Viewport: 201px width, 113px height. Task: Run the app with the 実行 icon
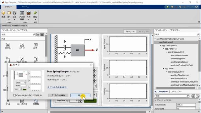click(35, 13)
